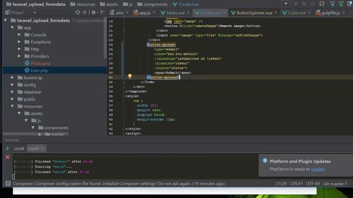
Task: Click the hide Project panel icon
Action: tap(103, 13)
